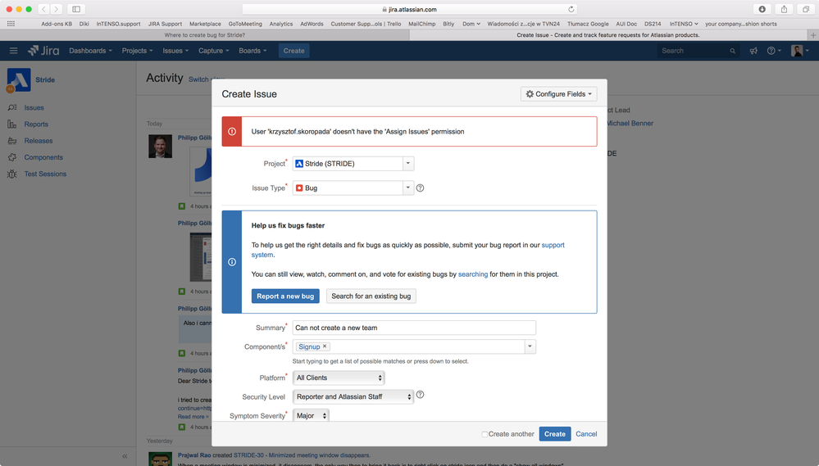
Task: Click Safari forward navigation arrow
Action: 57,9
